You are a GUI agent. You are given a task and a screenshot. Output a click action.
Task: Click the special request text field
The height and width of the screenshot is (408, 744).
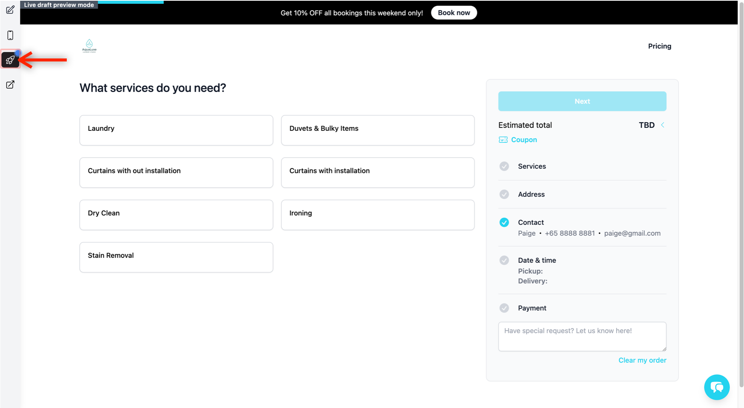(582, 336)
